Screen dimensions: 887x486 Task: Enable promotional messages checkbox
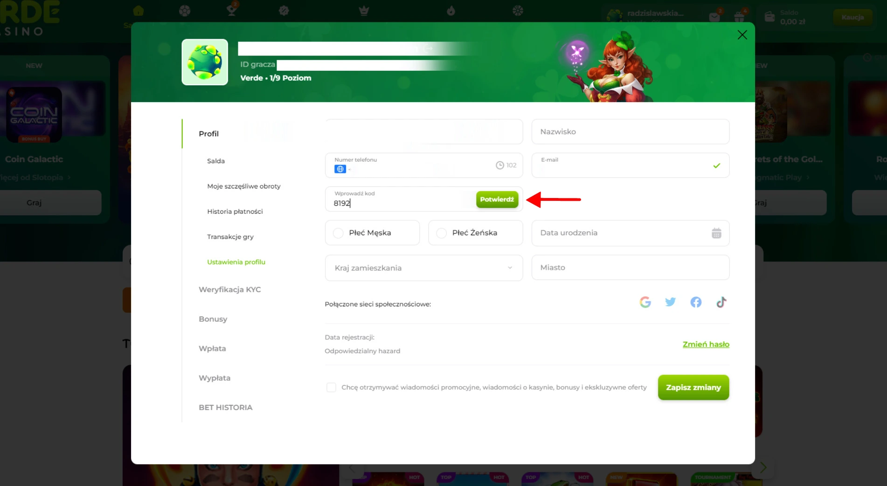point(331,387)
